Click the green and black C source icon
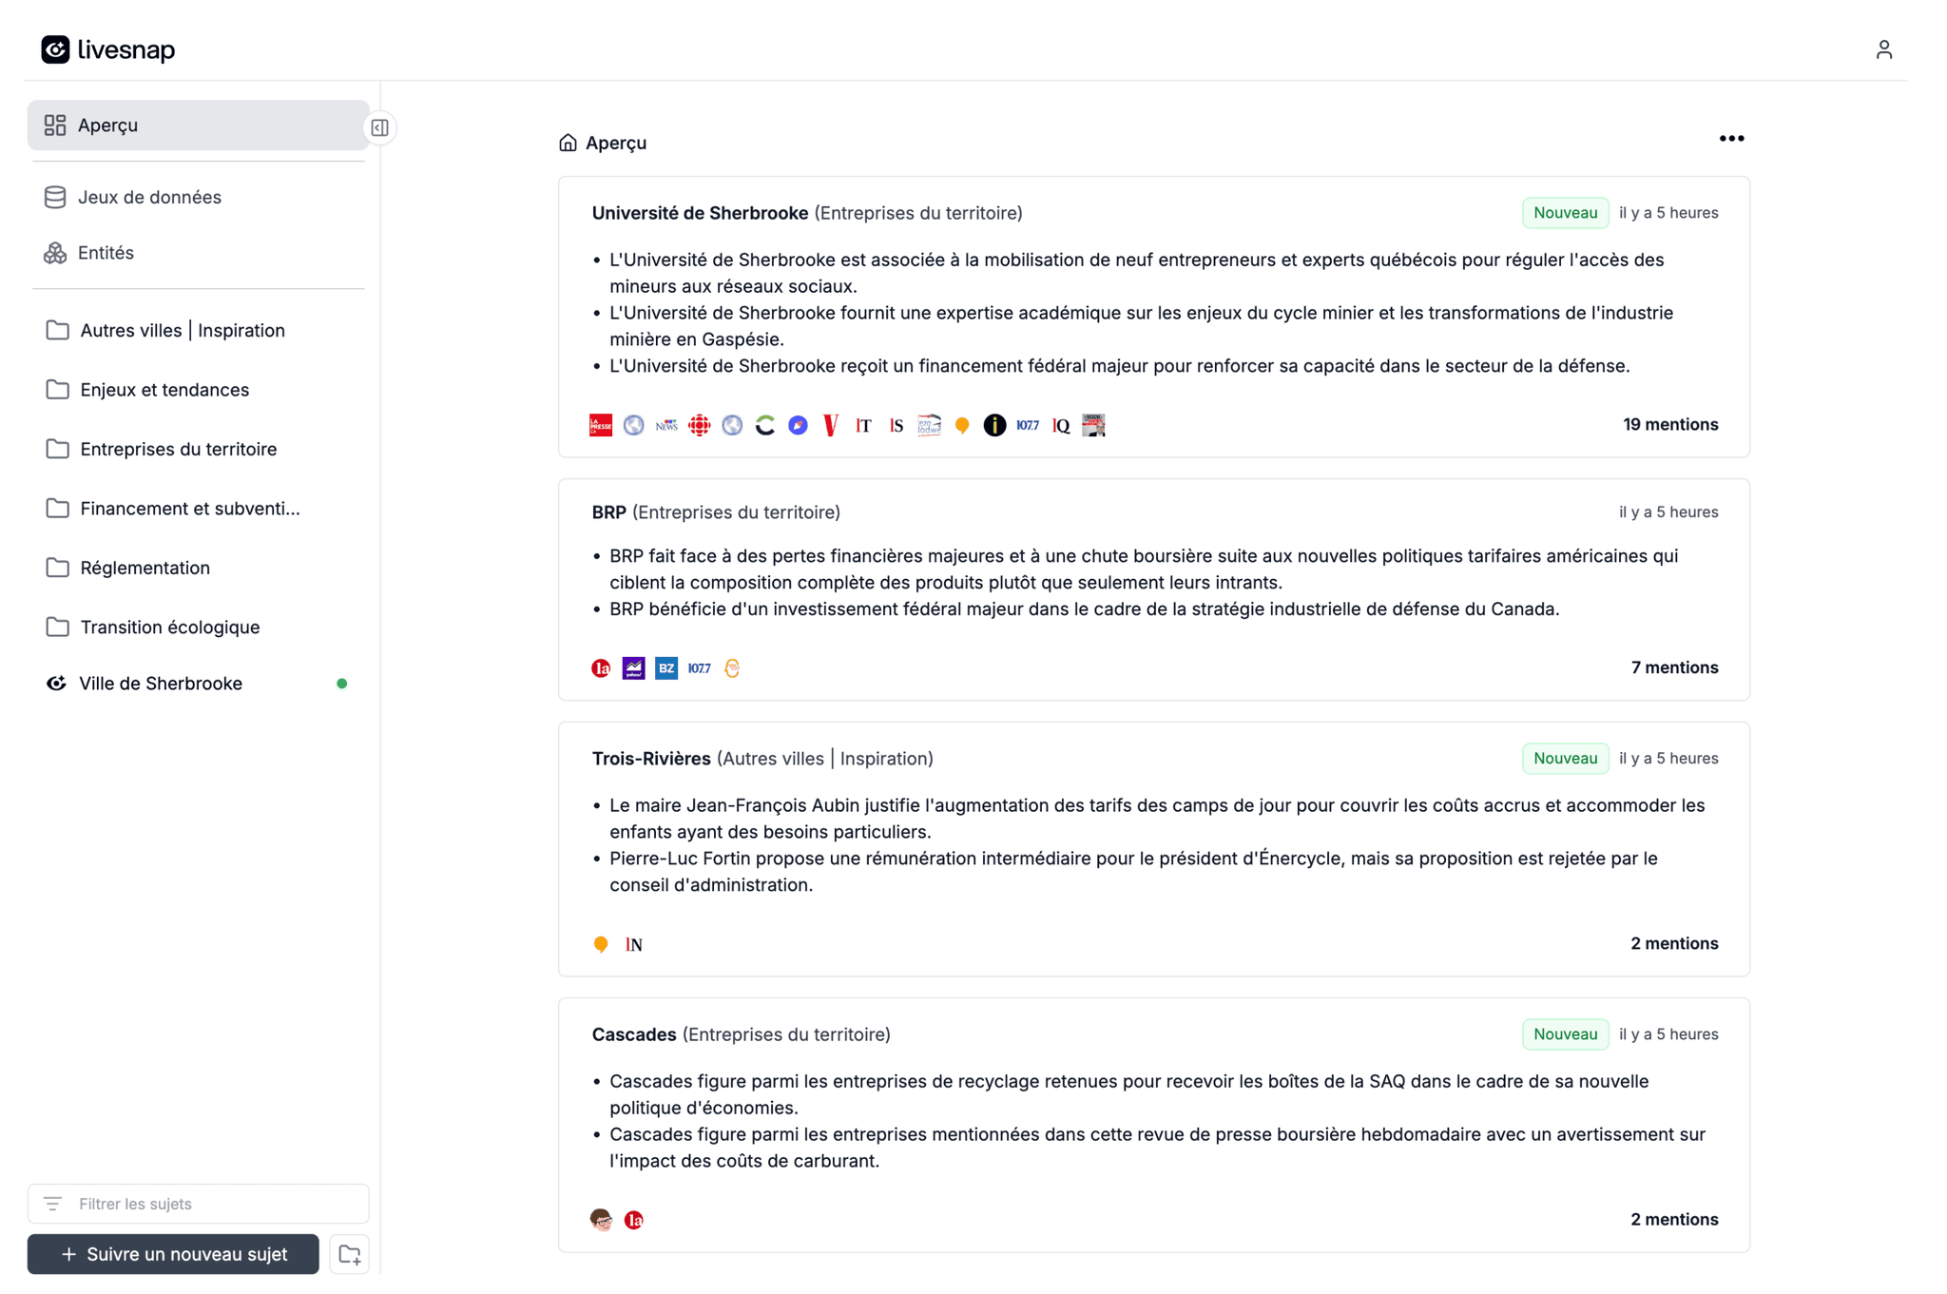 (x=765, y=425)
